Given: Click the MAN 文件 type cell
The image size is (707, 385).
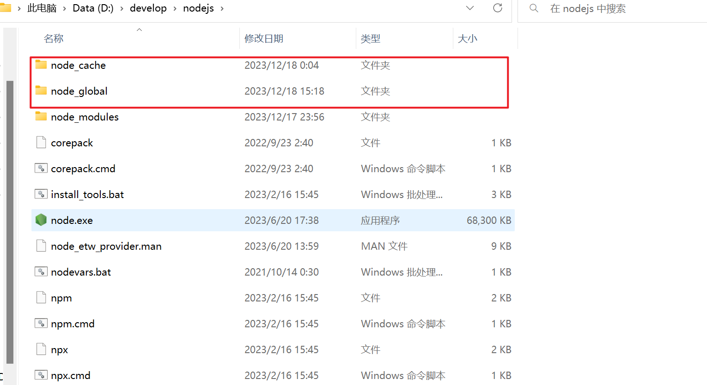Looking at the screenshot, I should pyautogui.click(x=384, y=246).
